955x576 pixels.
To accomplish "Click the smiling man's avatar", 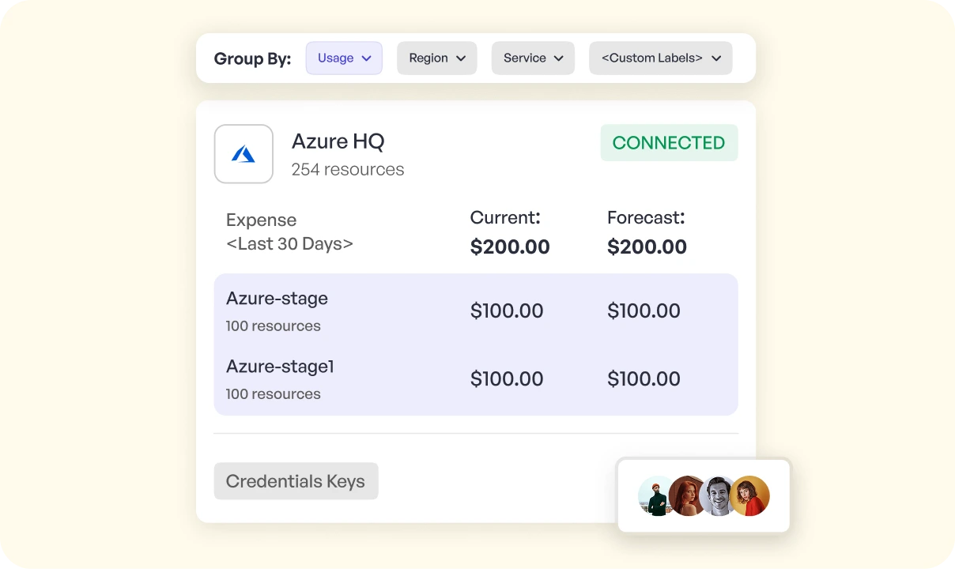I will 718,496.
